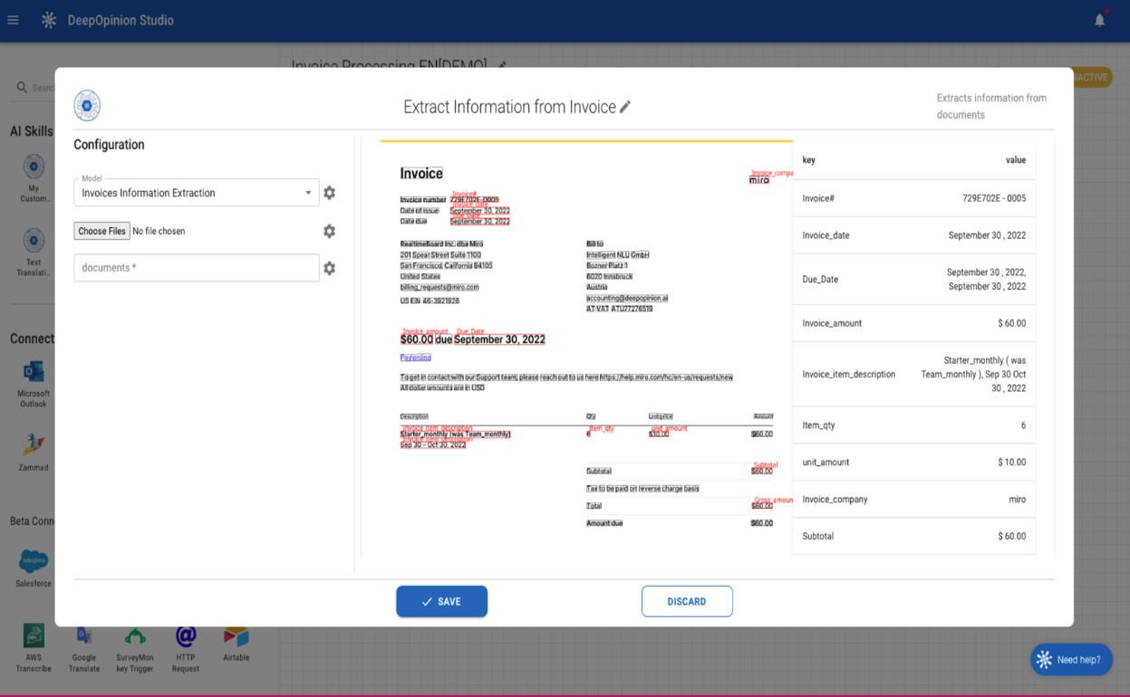Open settings gear beside Choose Files

coord(330,231)
